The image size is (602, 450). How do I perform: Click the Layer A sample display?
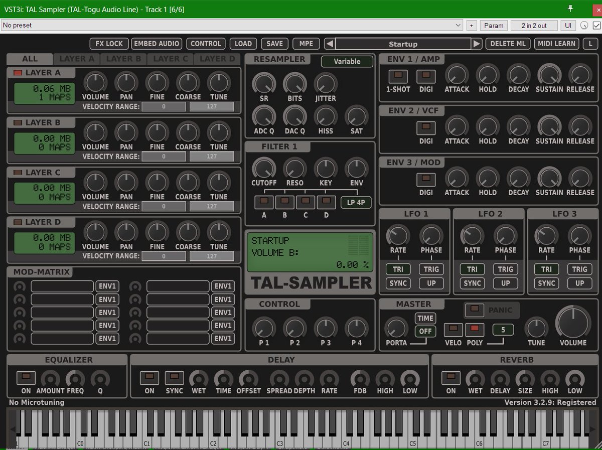(x=44, y=93)
